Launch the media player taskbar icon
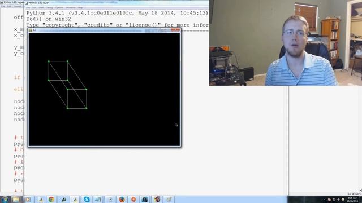The height and width of the screenshot is (203, 362). coord(28,199)
